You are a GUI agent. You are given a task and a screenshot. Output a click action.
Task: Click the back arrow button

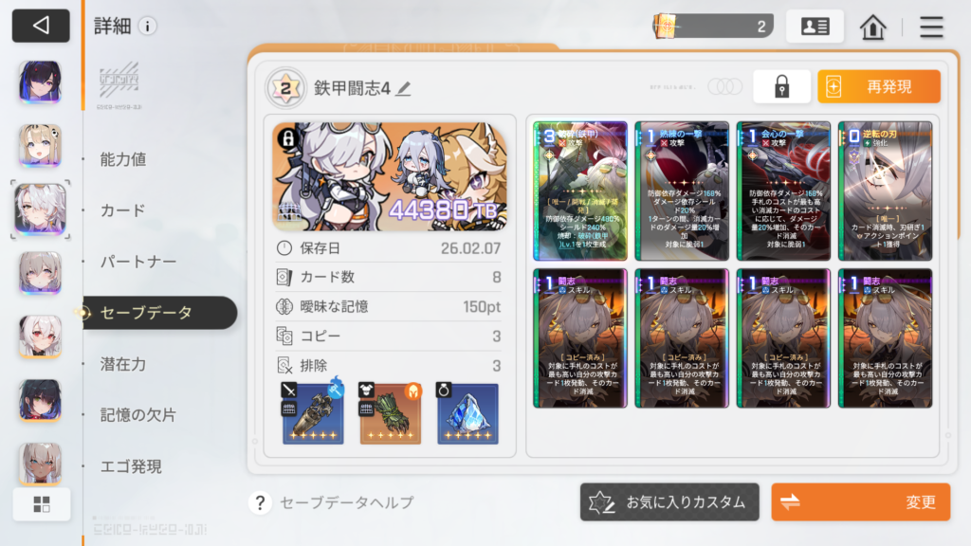41,26
